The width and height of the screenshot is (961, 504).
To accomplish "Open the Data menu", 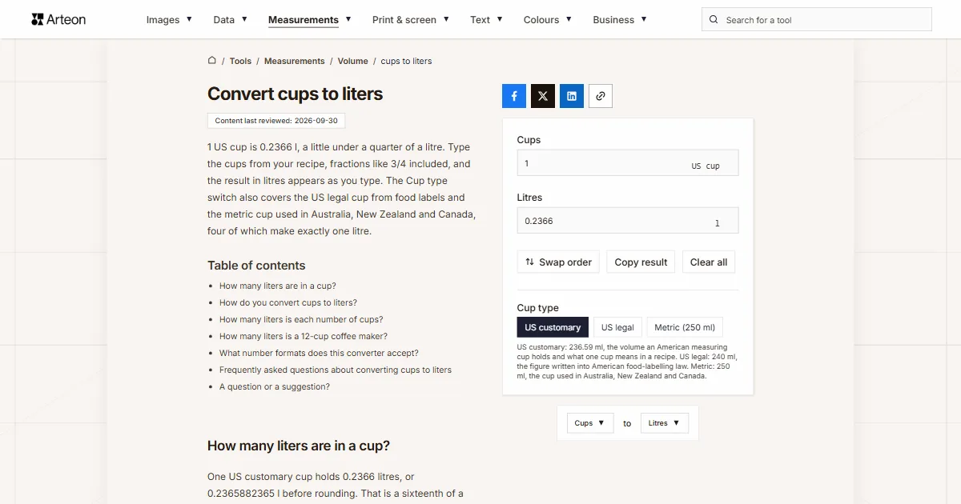I will pyautogui.click(x=230, y=19).
